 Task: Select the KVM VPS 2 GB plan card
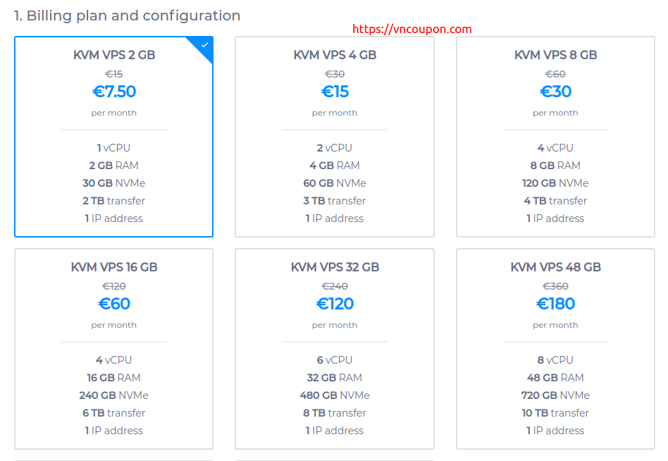click(113, 137)
